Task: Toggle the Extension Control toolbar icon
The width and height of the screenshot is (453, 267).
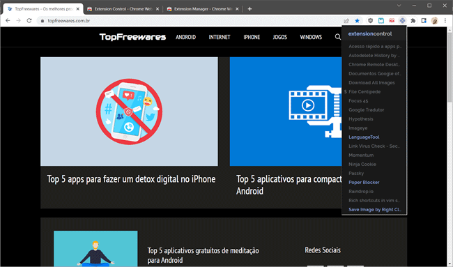Action: tap(402, 20)
